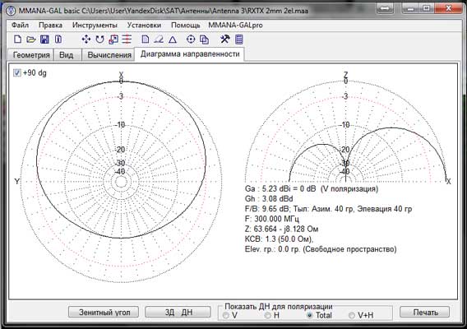
Task: Click the crosshair target icon
Action: click(x=191, y=39)
